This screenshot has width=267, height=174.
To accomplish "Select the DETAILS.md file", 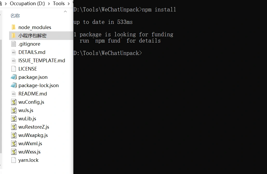I will 32,52.
